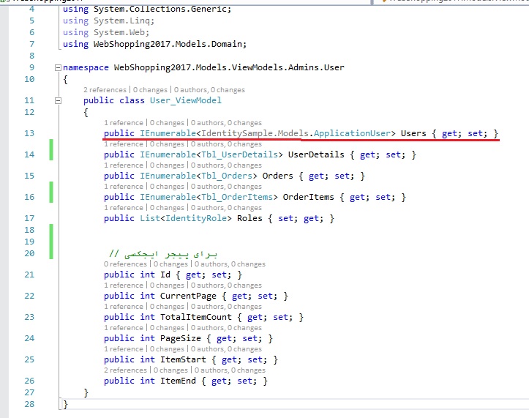Click the Roles property name
Viewport: 529px width, 418px height.
pyautogui.click(x=250, y=218)
